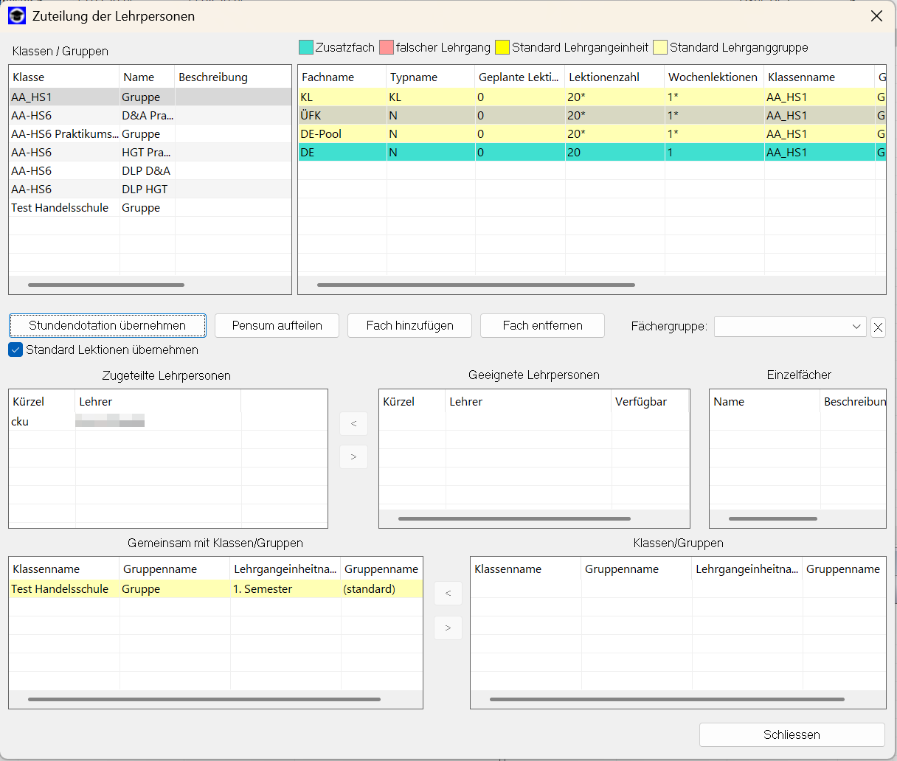Select the ÜFK subject row
This screenshot has width=897, height=761.
tap(341, 116)
